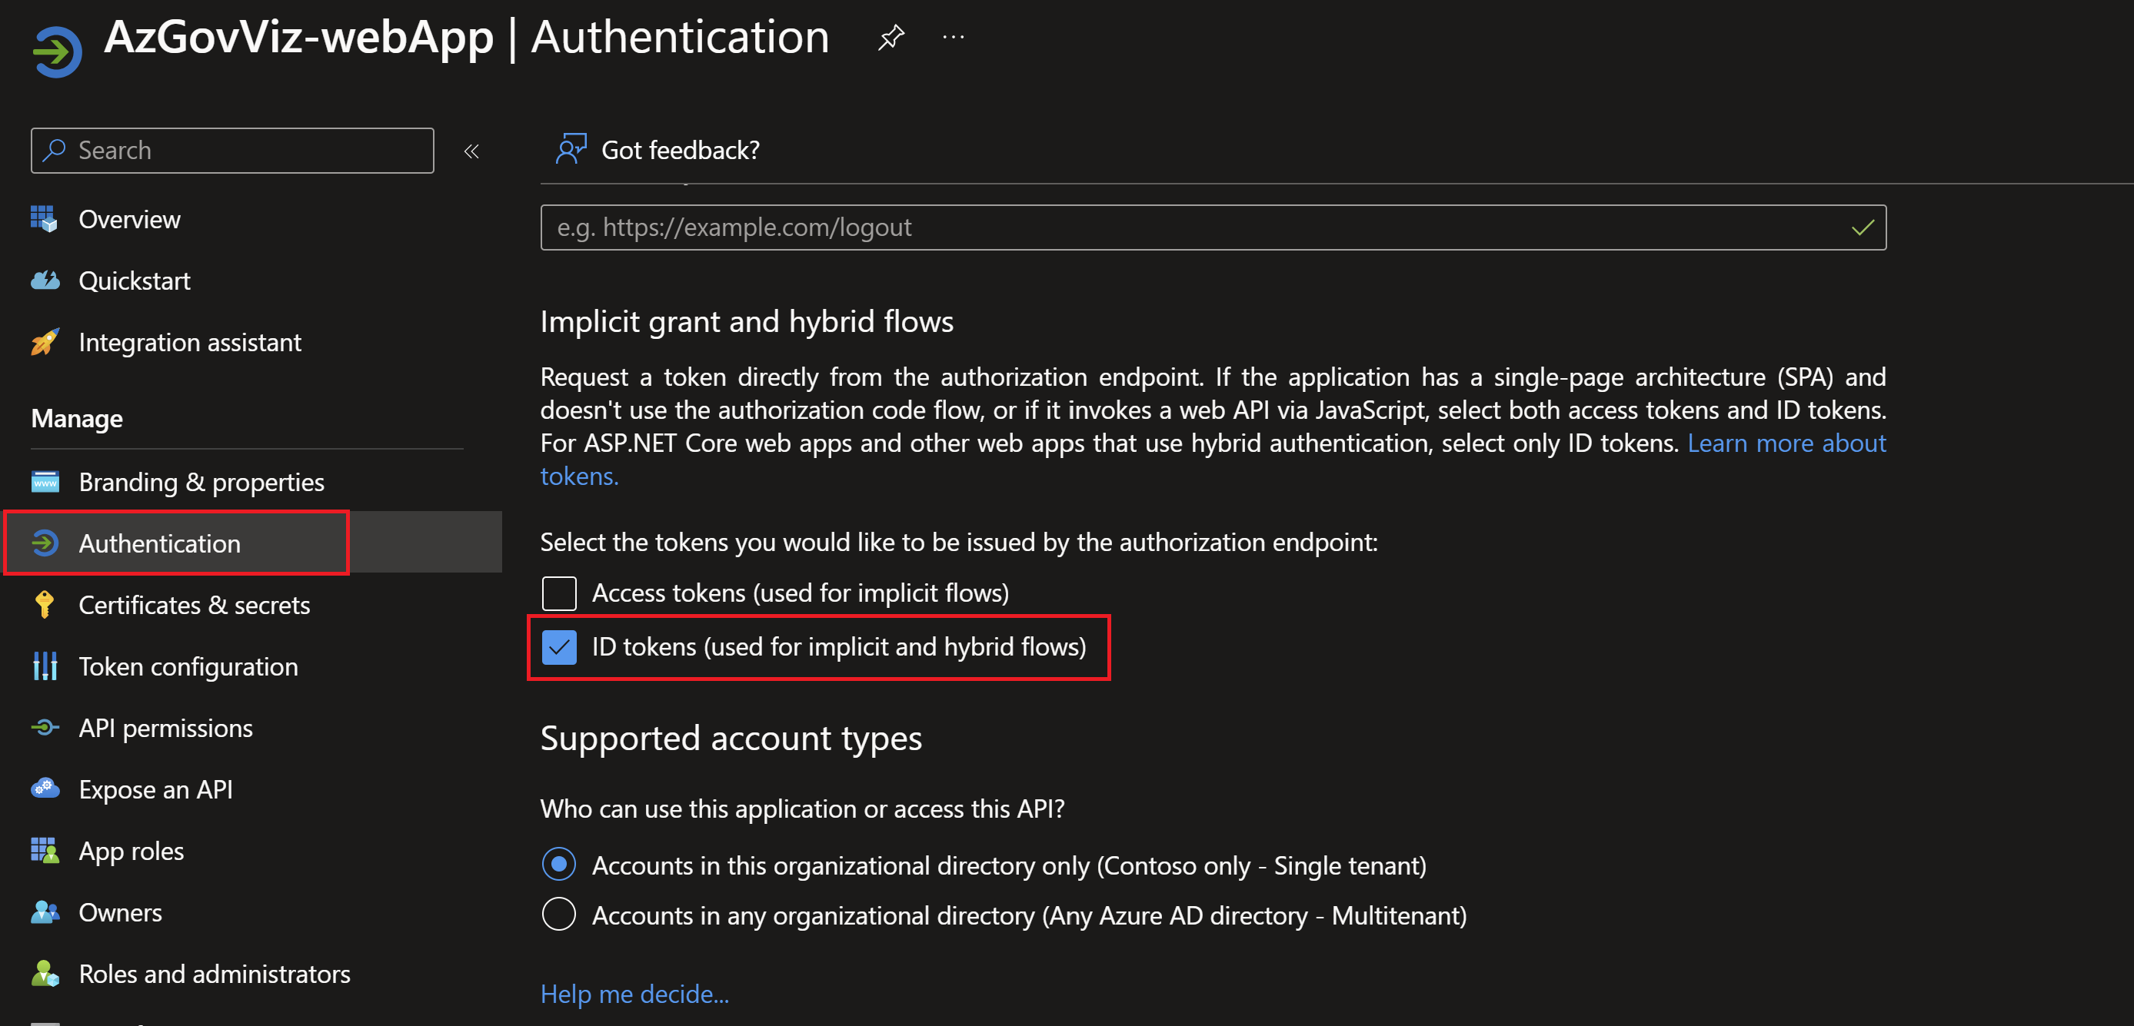Open the Learn more about tokens link
The width and height of the screenshot is (2134, 1026).
(1786, 444)
